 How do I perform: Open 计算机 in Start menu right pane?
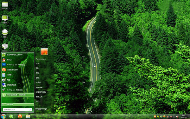click(x=38, y=82)
